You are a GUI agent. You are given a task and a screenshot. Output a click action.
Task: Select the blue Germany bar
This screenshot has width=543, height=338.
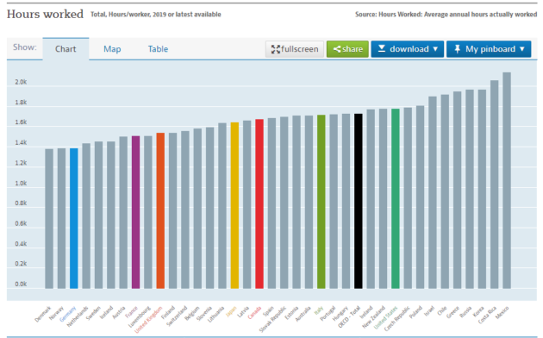[x=74, y=218]
